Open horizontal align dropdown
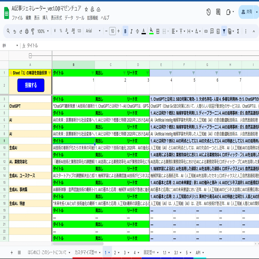Viewport: 259px width, 259px height. (x=174, y=31)
